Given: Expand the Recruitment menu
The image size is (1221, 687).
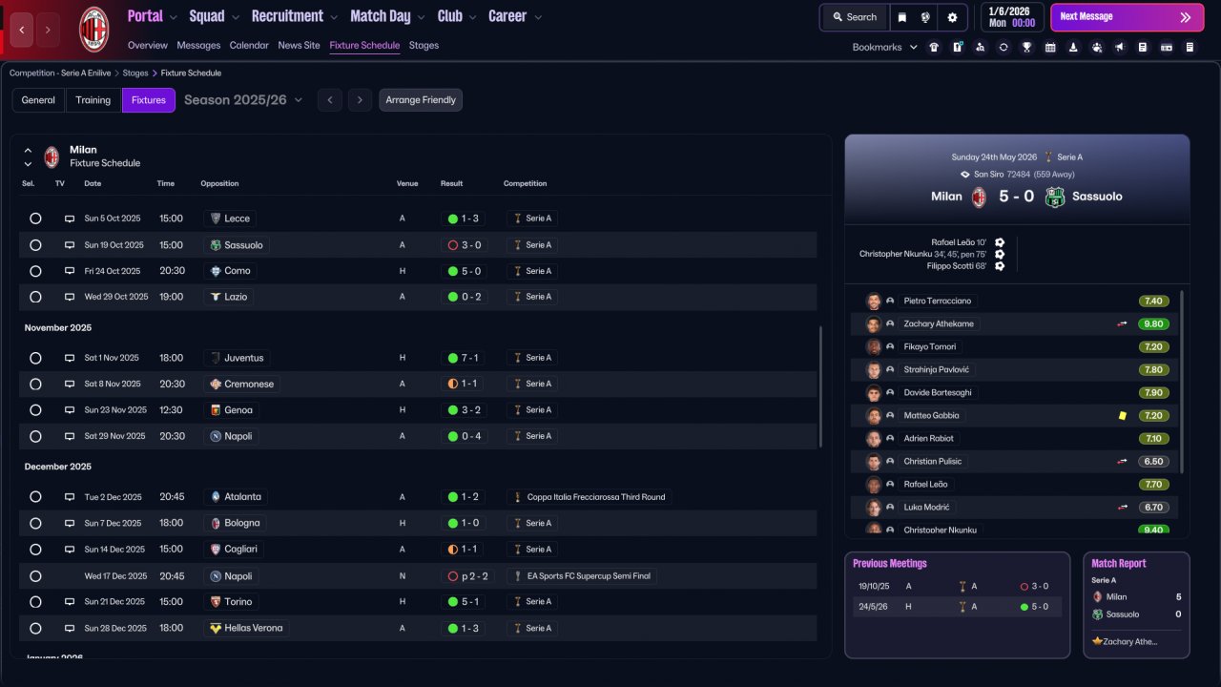Looking at the screenshot, I should (x=295, y=16).
